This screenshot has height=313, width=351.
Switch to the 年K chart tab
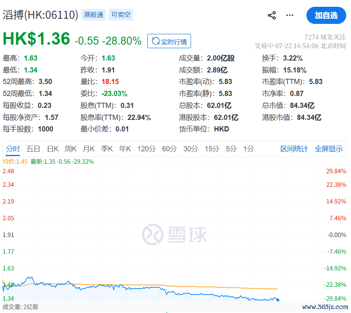[x=125, y=149]
